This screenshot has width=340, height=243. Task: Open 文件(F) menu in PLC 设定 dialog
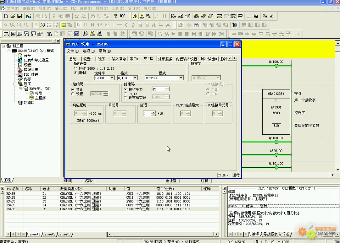tap(73, 51)
